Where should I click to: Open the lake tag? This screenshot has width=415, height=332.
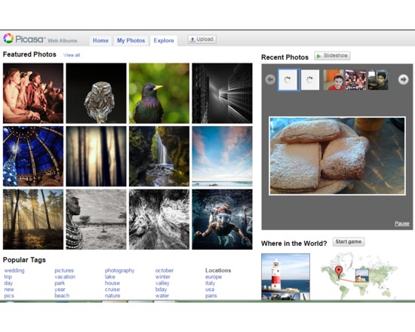(x=110, y=277)
